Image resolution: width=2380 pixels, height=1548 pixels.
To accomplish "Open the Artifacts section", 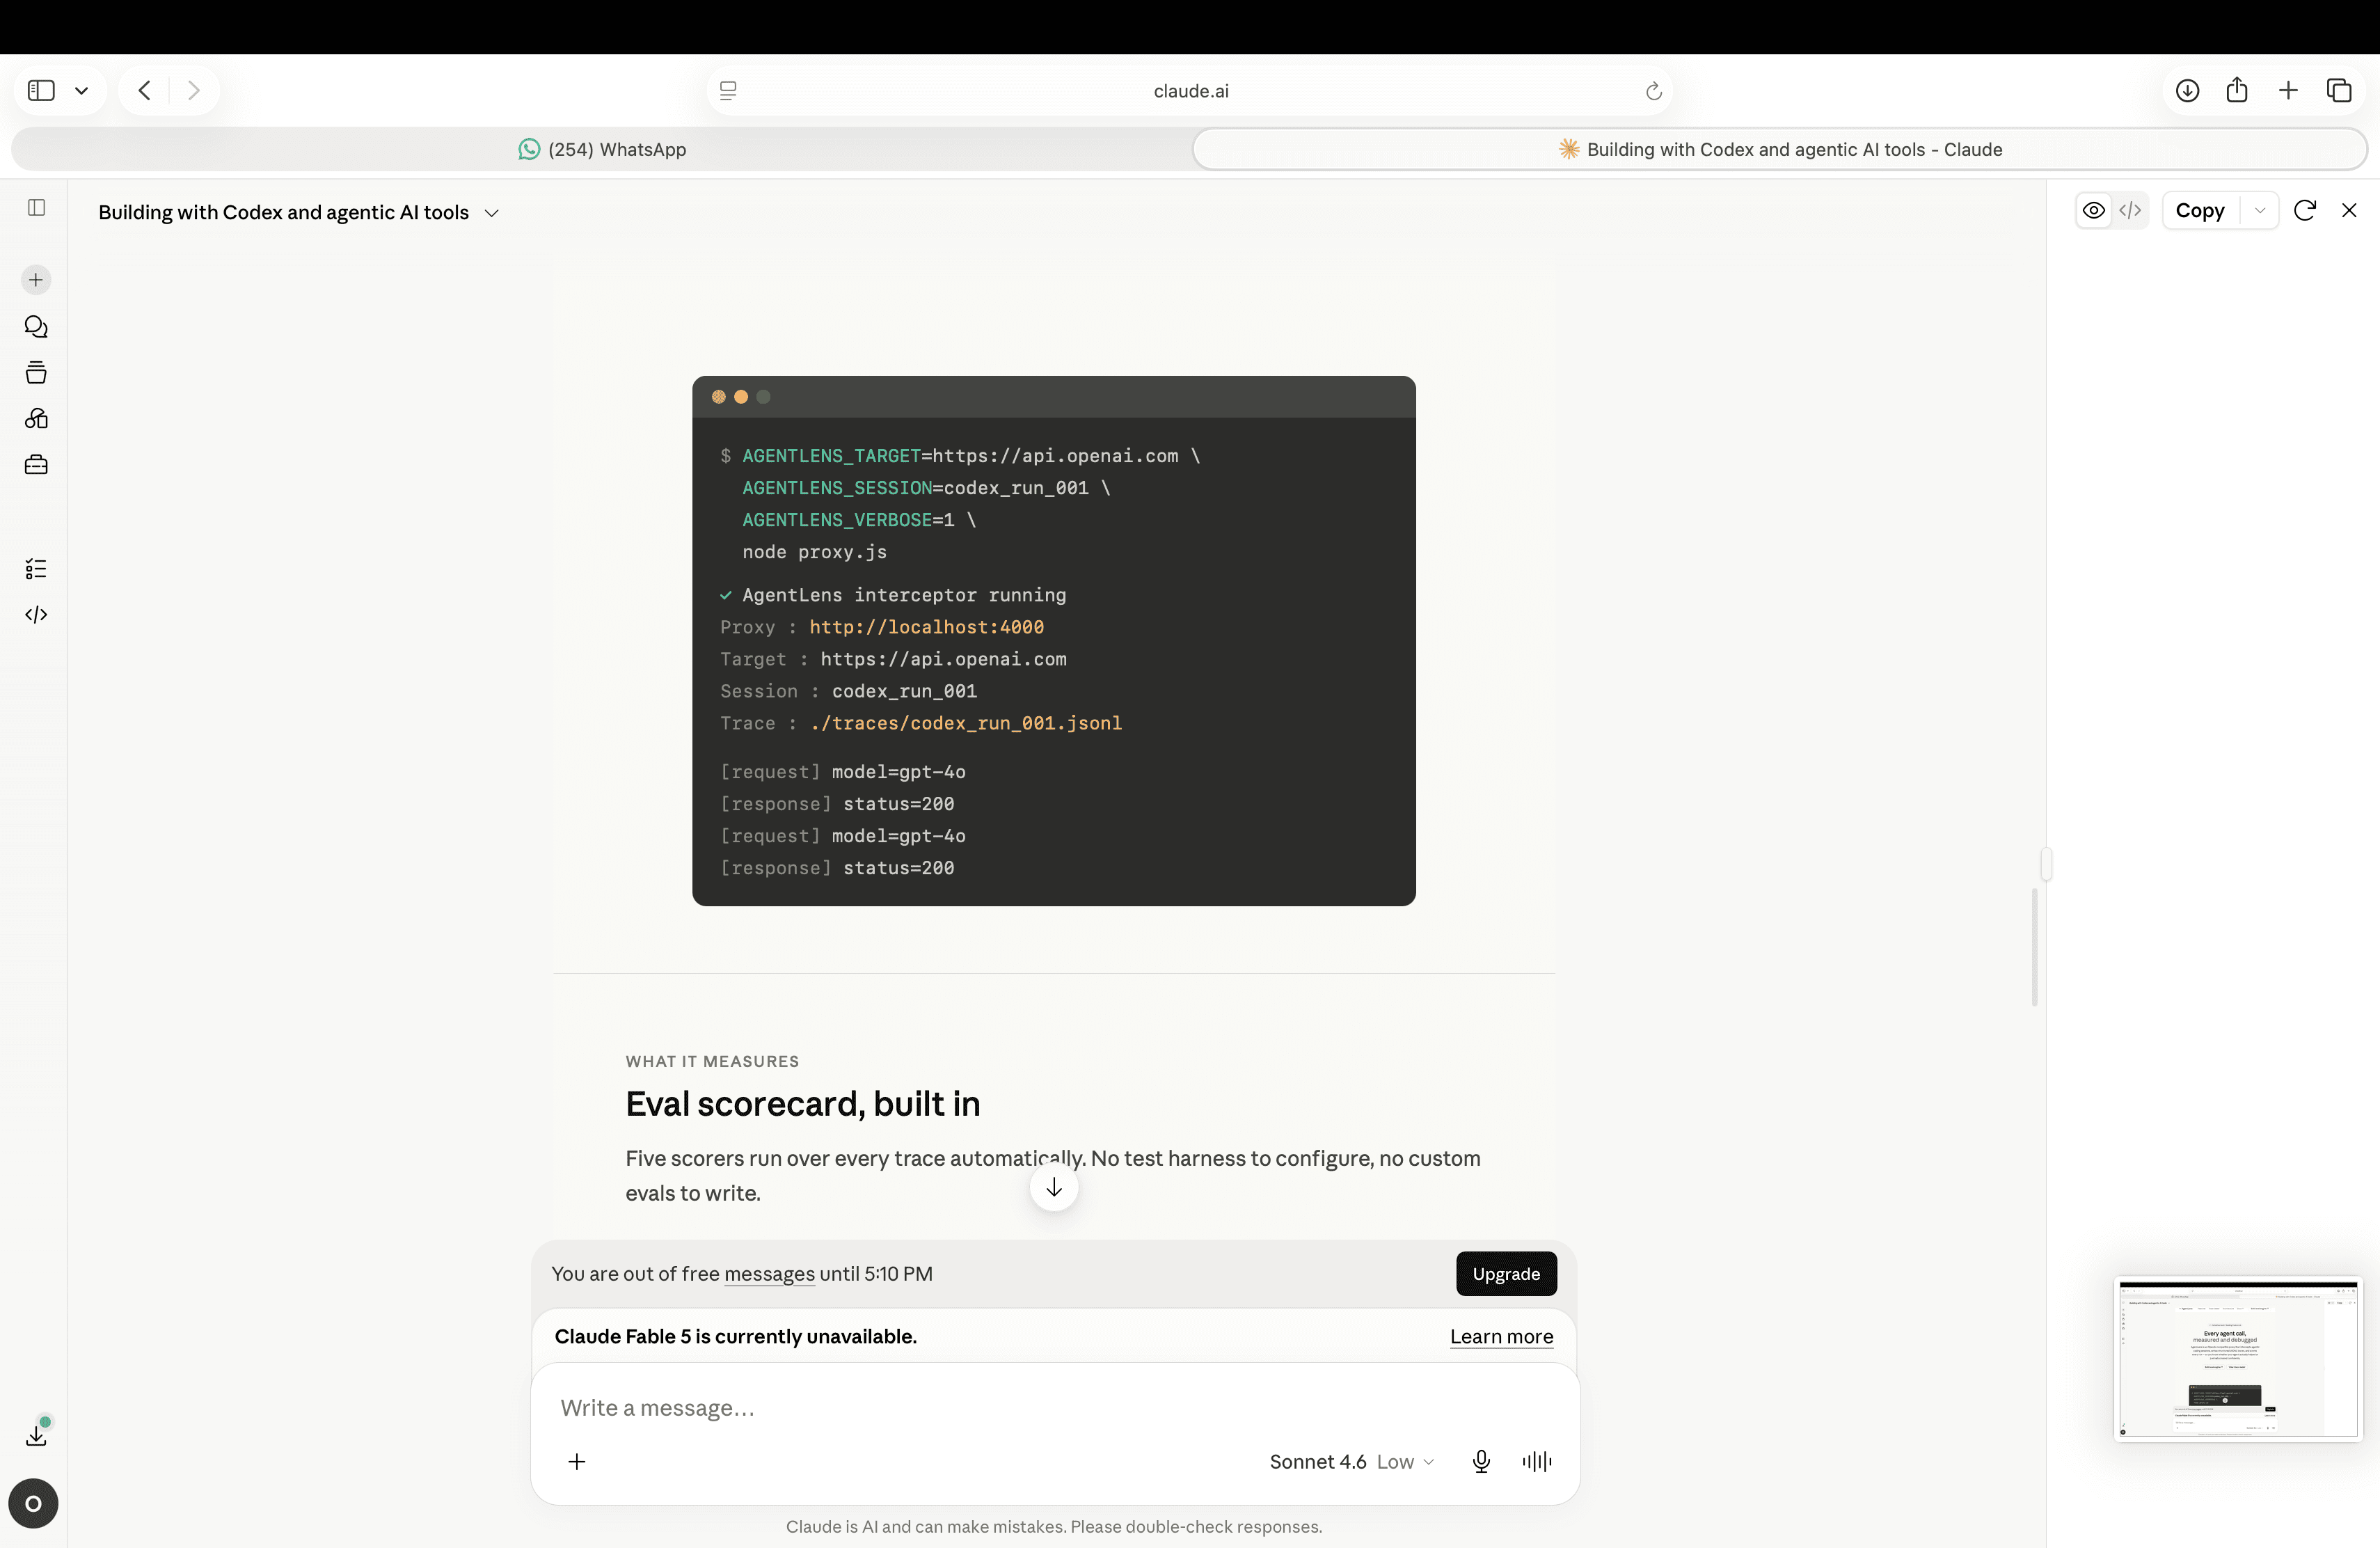I will 36,419.
